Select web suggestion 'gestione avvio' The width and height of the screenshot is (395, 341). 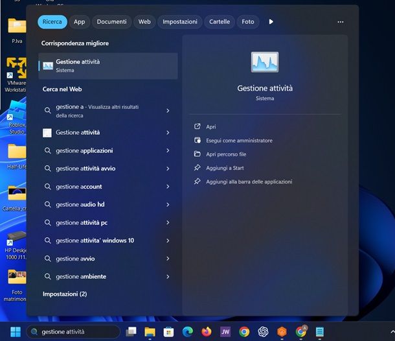108,259
